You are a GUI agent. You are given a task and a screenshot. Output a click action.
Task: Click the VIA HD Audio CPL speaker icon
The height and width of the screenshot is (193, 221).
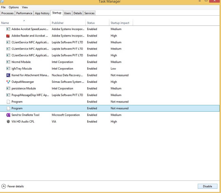(8, 122)
